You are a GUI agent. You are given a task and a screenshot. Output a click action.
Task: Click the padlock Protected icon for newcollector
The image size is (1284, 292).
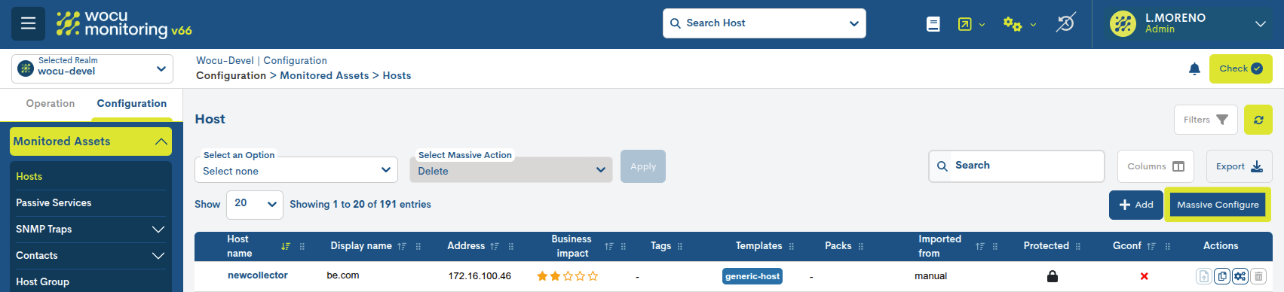1053,276
